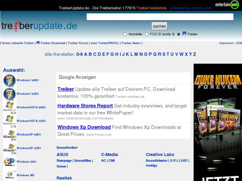This screenshot has height=181, width=242.
Task: Click the WindowsVISTA 32Bit logo icon
Action: pyautogui.click(x=10, y=121)
